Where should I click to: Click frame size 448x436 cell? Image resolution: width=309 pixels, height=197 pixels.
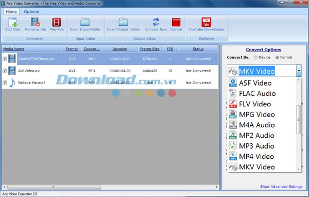(x=150, y=71)
